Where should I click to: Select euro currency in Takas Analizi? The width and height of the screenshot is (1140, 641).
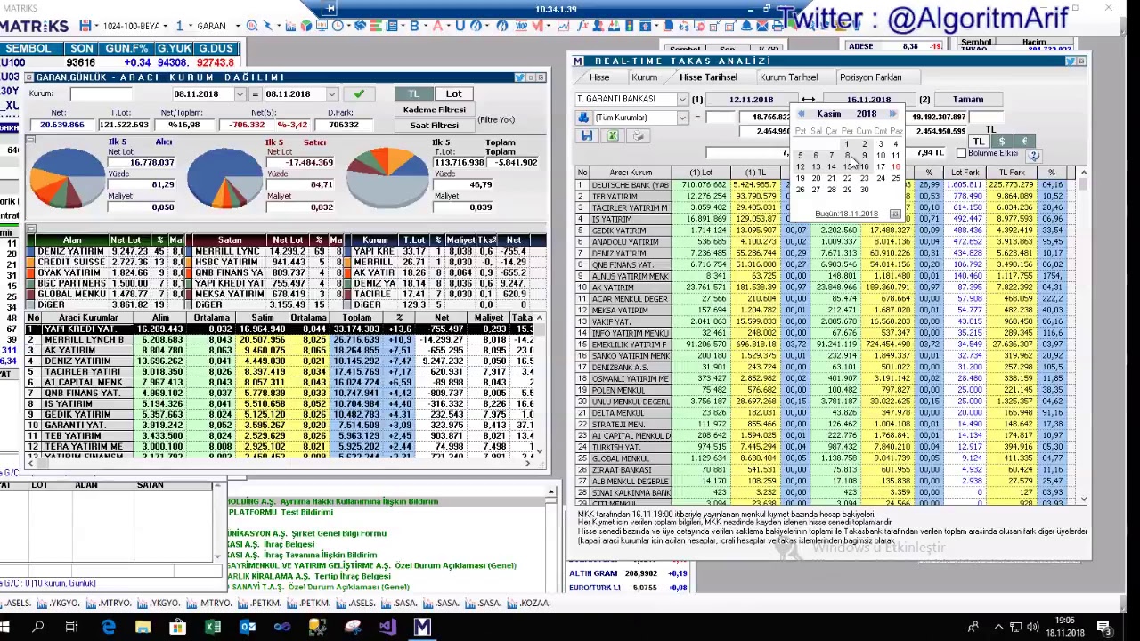point(1023,142)
